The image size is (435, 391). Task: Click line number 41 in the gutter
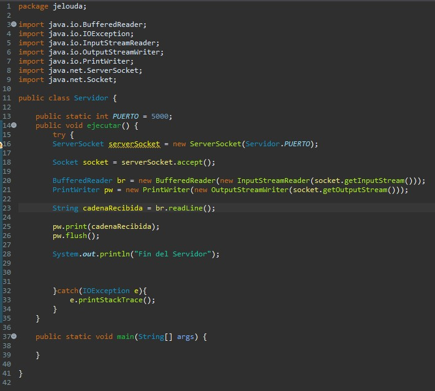tap(7, 373)
